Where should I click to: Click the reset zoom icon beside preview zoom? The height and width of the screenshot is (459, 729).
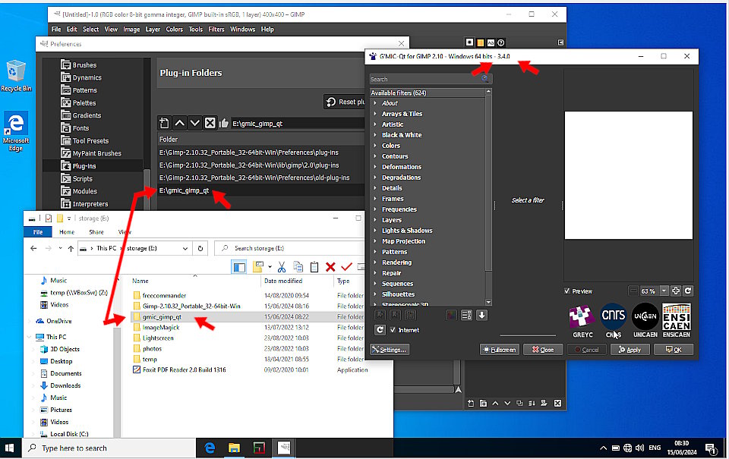click(688, 291)
